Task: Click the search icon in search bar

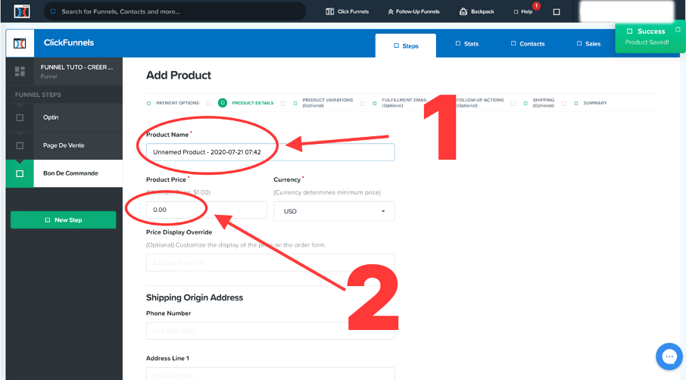Action: point(53,11)
